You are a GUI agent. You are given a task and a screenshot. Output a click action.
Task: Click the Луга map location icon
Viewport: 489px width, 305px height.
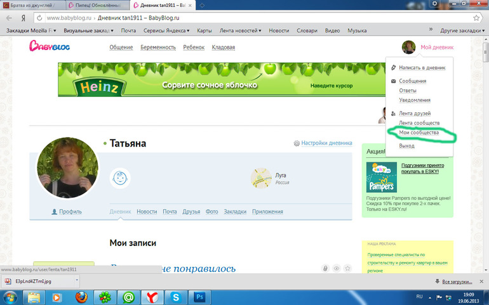click(261, 179)
